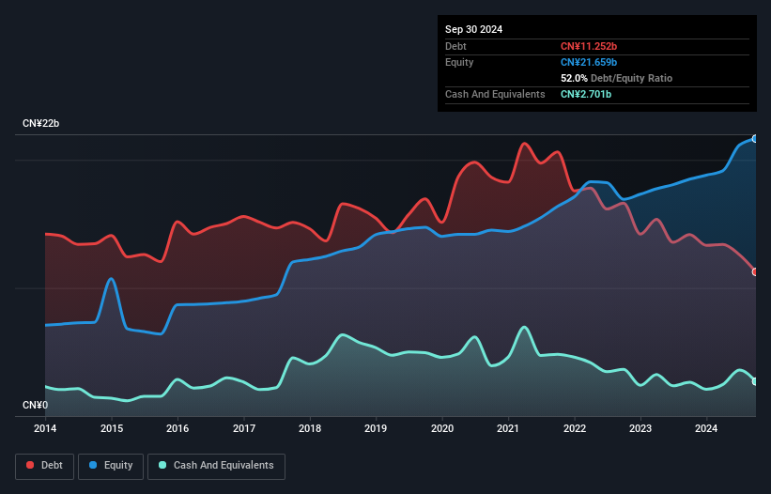Screen dimensions: 771x494
Task: Click the 2014 x-axis label
Action: pyautogui.click(x=45, y=429)
